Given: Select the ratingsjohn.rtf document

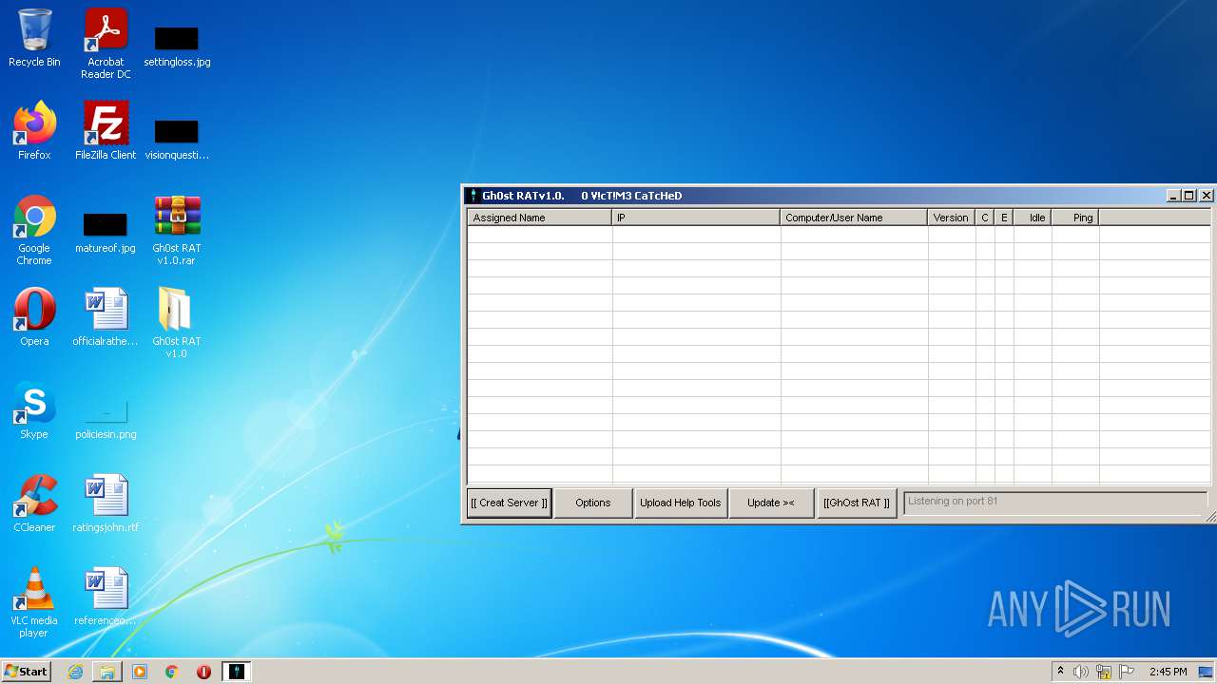Looking at the screenshot, I should click(x=106, y=503).
